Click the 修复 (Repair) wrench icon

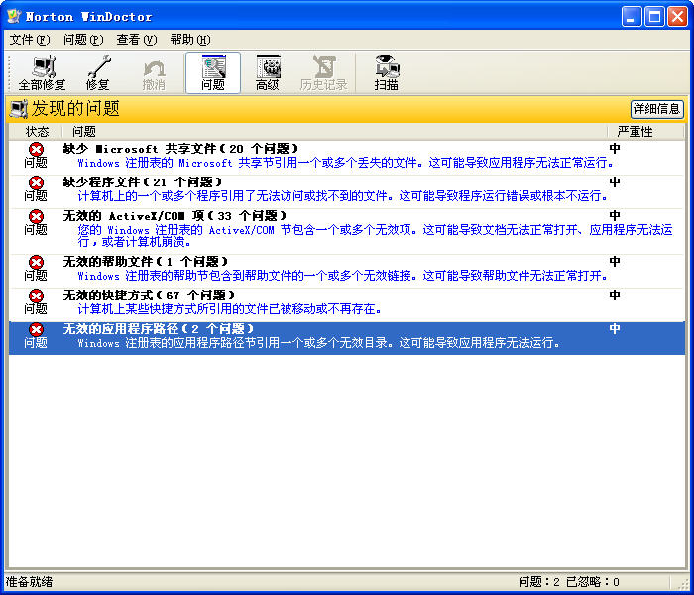(97, 72)
